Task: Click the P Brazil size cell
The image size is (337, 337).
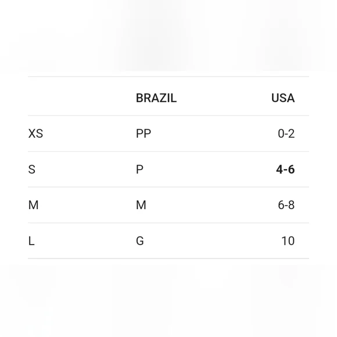Action: point(139,169)
